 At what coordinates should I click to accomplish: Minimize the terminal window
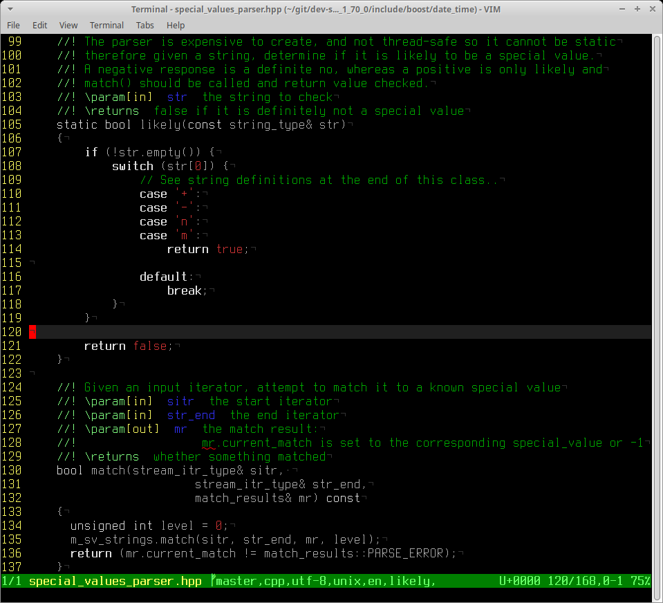point(622,9)
